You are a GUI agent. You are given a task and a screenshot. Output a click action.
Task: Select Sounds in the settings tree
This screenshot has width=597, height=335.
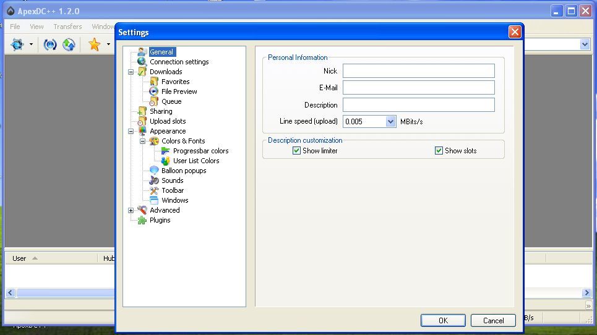tap(173, 180)
